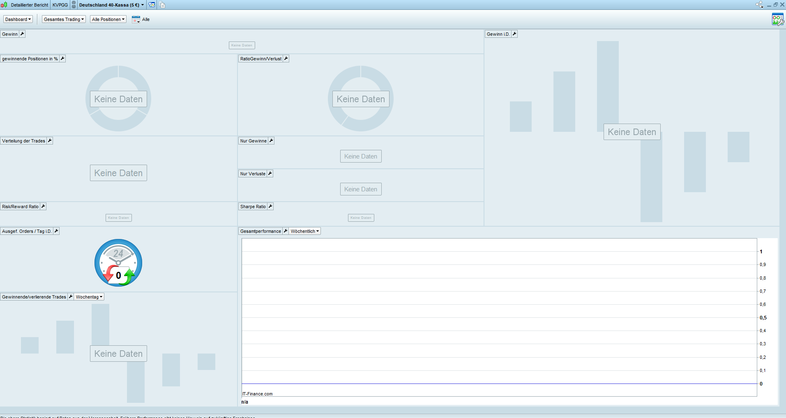786x418 pixels.
Task: Click wrench for Gewinnende/verlierende Trades
Action: pos(71,297)
